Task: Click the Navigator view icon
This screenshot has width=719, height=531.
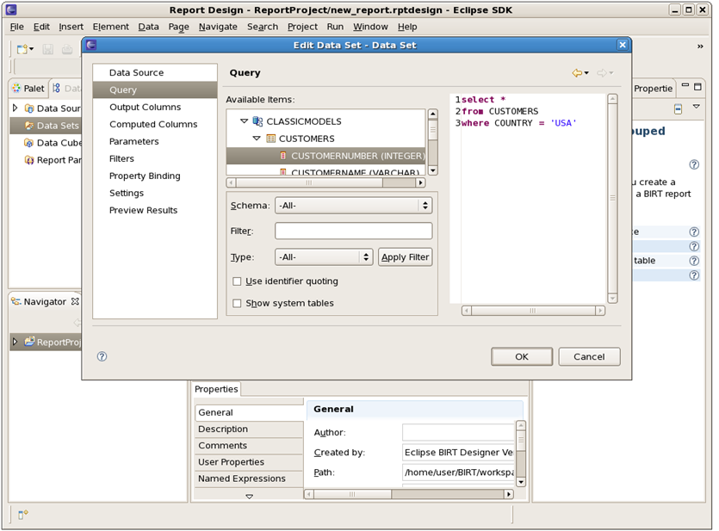Action: pyautogui.click(x=16, y=301)
